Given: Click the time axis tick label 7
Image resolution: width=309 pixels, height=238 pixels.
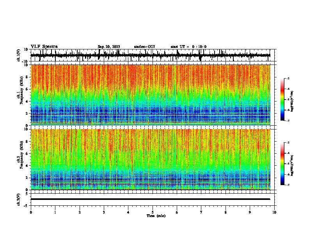Looking at the screenshot, I should (x=201, y=212).
